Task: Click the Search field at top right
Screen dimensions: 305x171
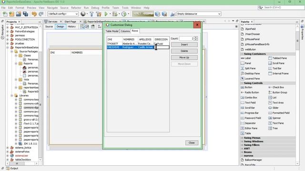Action: (x=283, y=8)
